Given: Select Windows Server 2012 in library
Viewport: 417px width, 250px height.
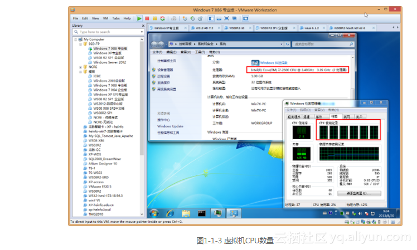Looking at the screenshot, I should [110, 62].
